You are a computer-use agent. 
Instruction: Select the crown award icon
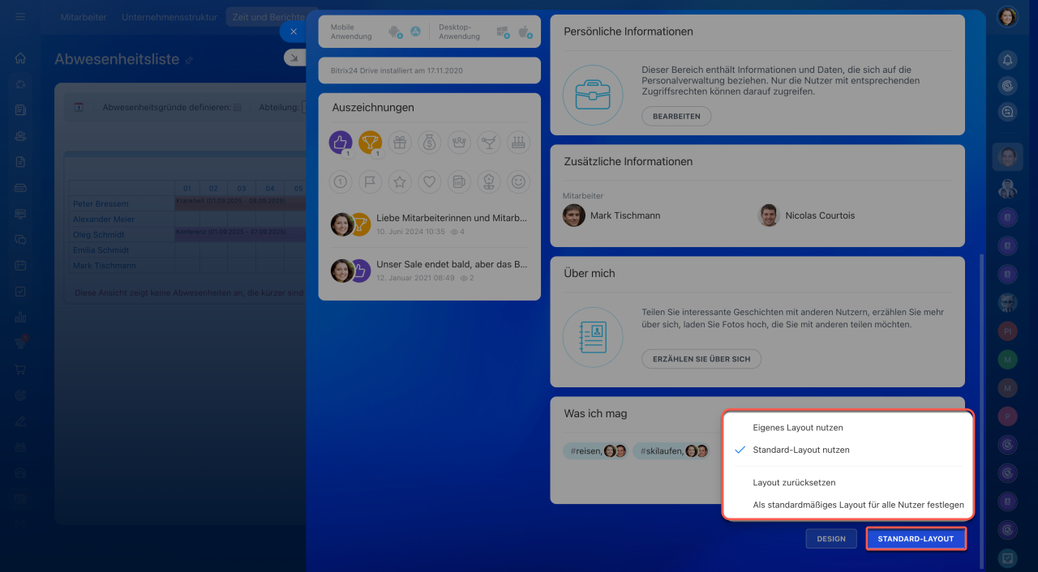click(x=459, y=143)
